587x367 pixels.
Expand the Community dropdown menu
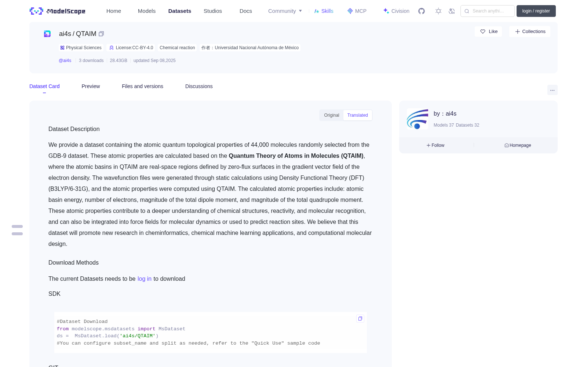point(285,11)
